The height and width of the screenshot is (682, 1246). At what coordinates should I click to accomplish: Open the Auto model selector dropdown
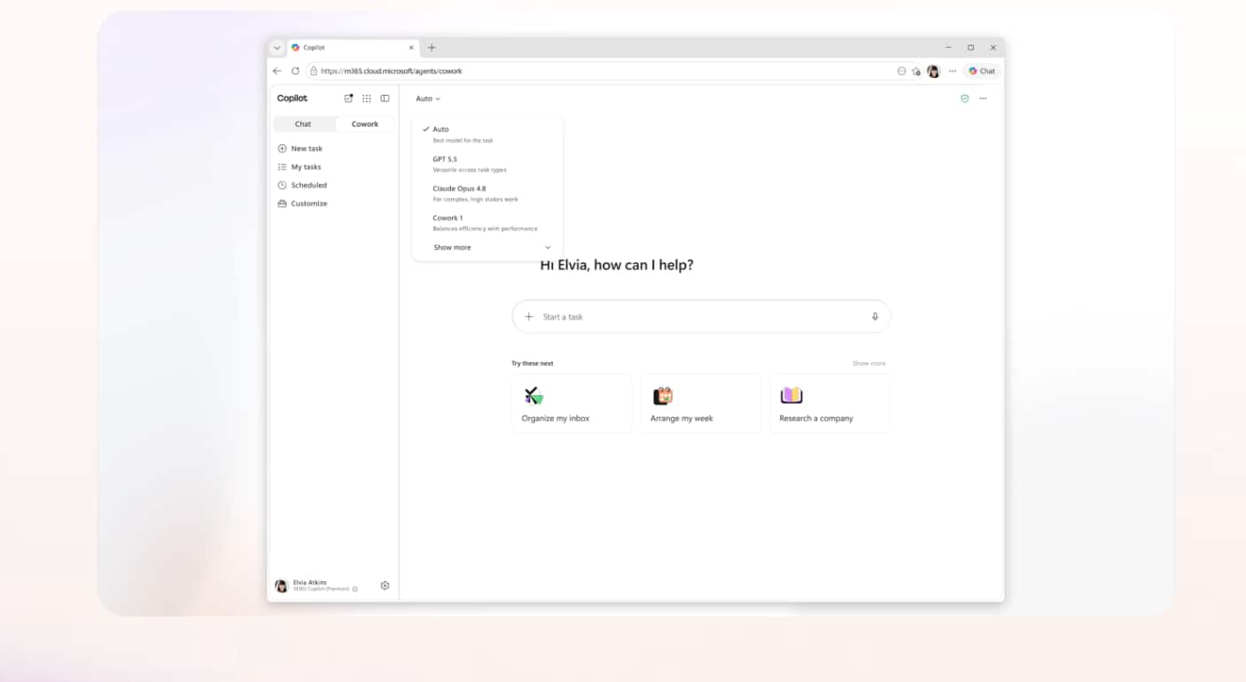pyautogui.click(x=428, y=98)
